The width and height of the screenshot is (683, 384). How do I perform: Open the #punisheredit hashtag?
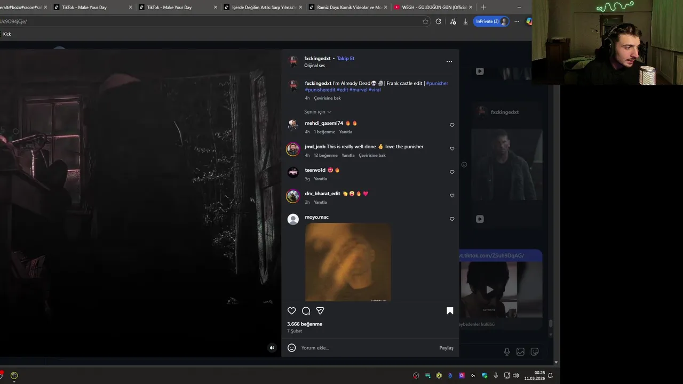(x=320, y=90)
